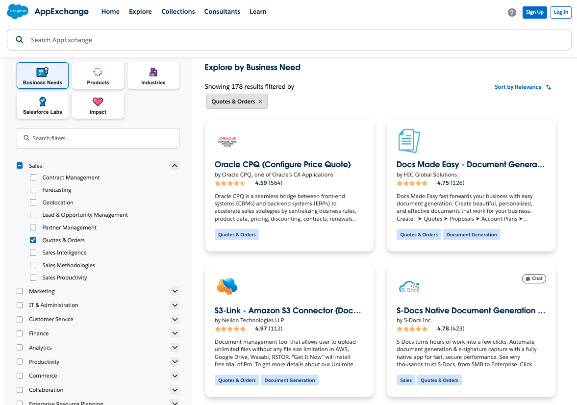The width and height of the screenshot is (577, 405).
Task: Open the help question mark icon
Action: [x=512, y=13]
